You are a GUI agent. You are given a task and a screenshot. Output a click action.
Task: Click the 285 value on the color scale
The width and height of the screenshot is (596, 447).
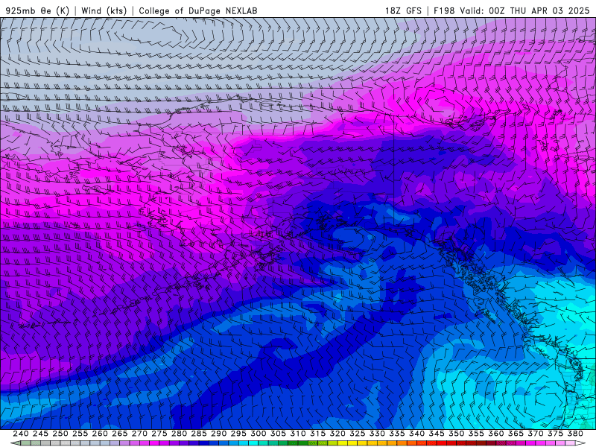click(x=199, y=434)
